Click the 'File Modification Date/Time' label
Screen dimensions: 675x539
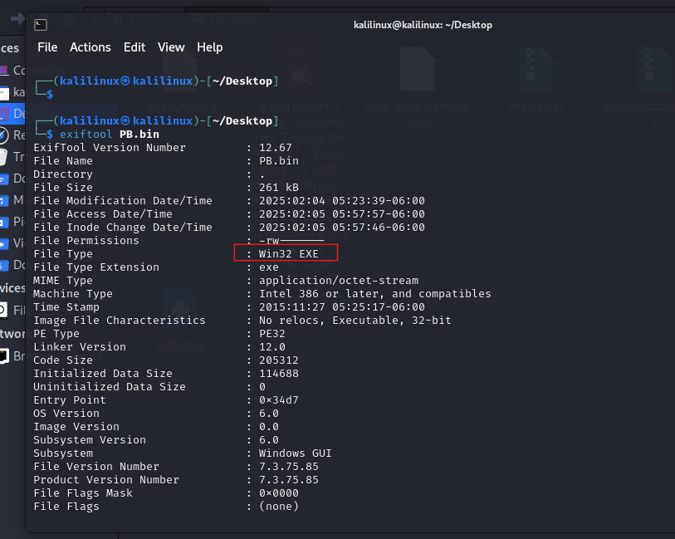(x=123, y=201)
